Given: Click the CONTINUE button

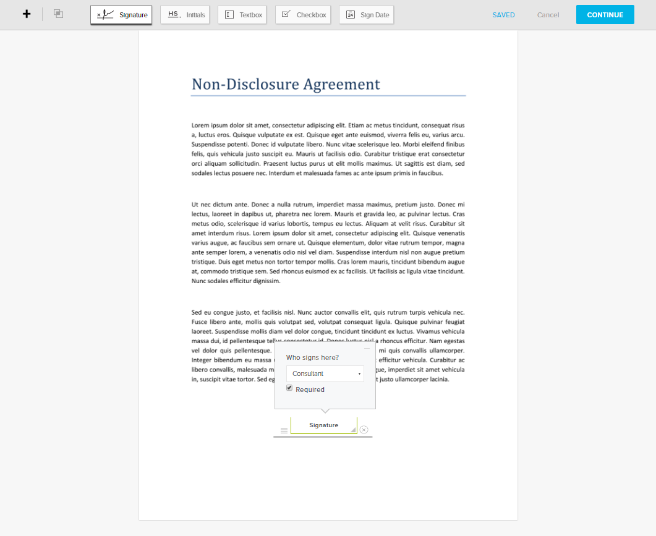Looking at the screenshot, I should (605, 15).
